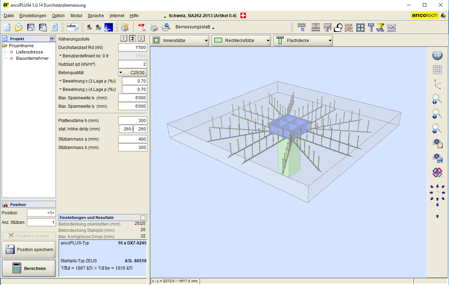This screenshot has width=449, height=285.
Task: Open the Einstellungen menu
Action: [x=33, y=16]
